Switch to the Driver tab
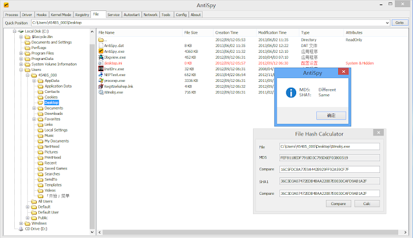The image size is (413, 238). coord(27,15)
